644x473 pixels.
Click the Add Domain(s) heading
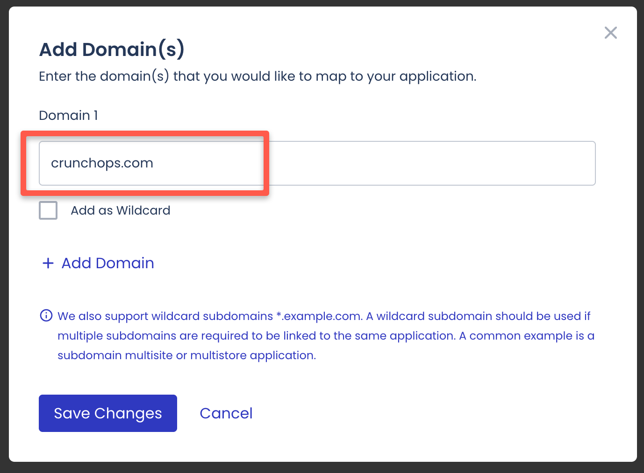click(112, 49)
